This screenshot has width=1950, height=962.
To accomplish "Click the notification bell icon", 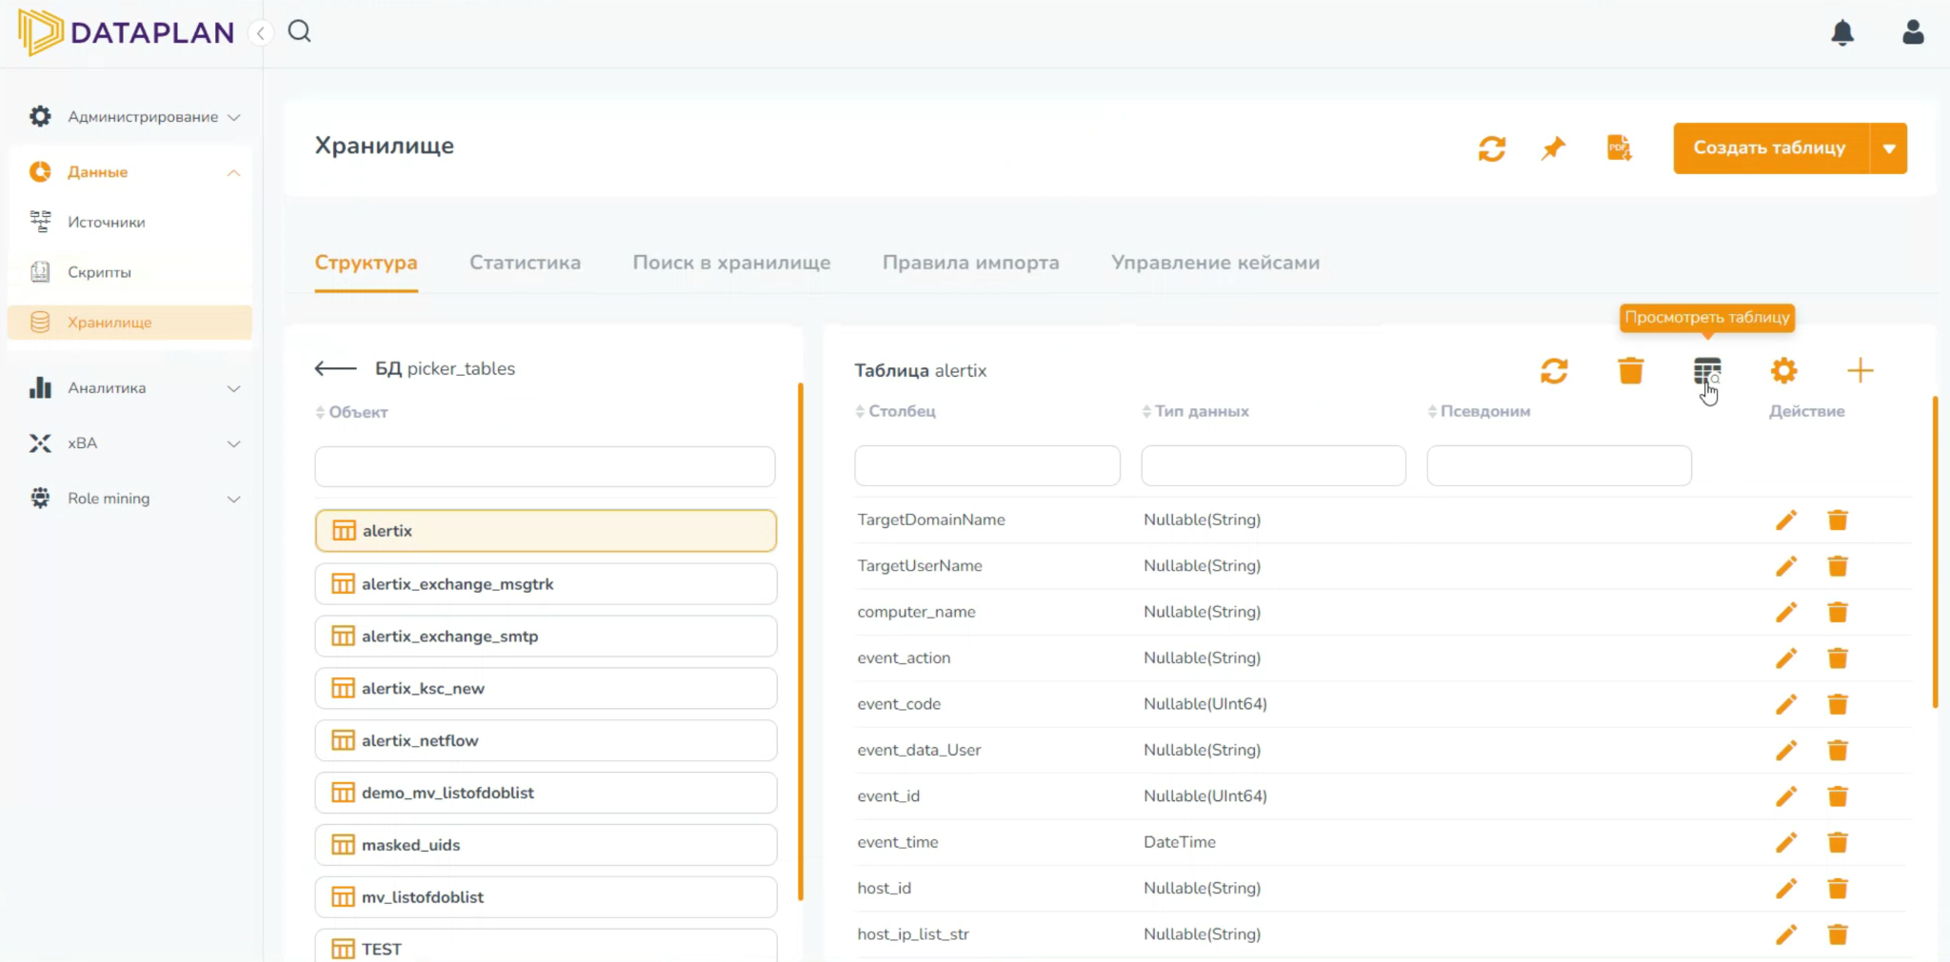I will (1842, 33).
